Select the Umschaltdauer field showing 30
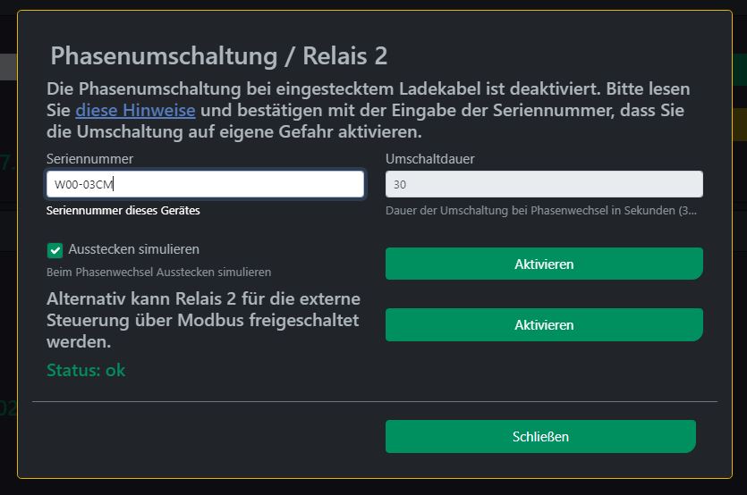The height and width of the screenshot is (495, 747). (x=544, y=184)
